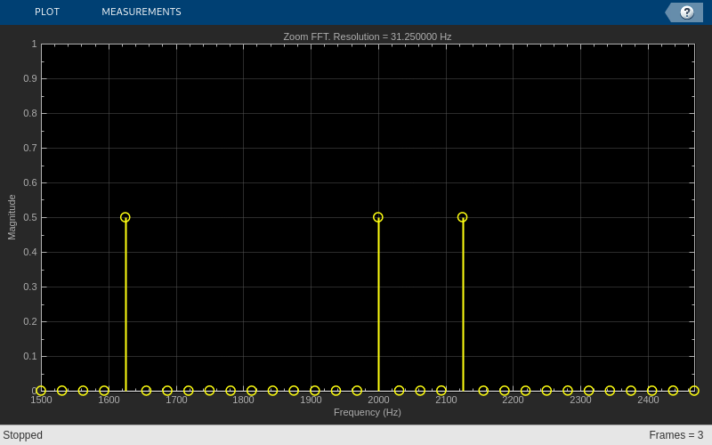Click the stem peak marker near 1625 Hz
This screenshot has width=712, height=445.
pos(125,217)
